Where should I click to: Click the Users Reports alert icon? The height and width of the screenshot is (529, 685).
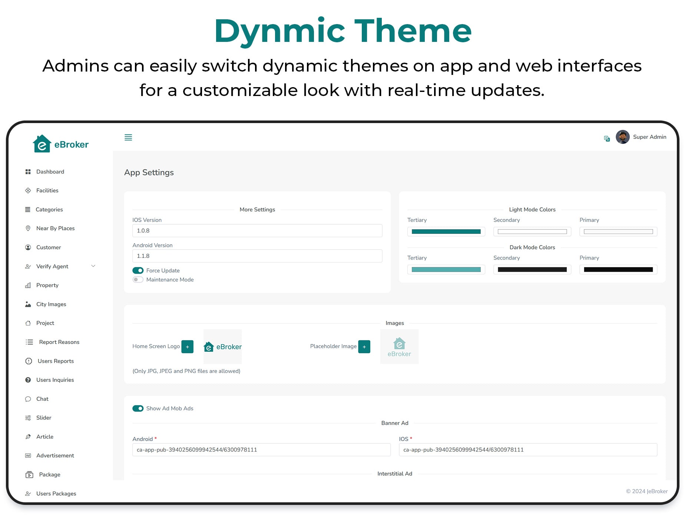(x=29, y=361)
